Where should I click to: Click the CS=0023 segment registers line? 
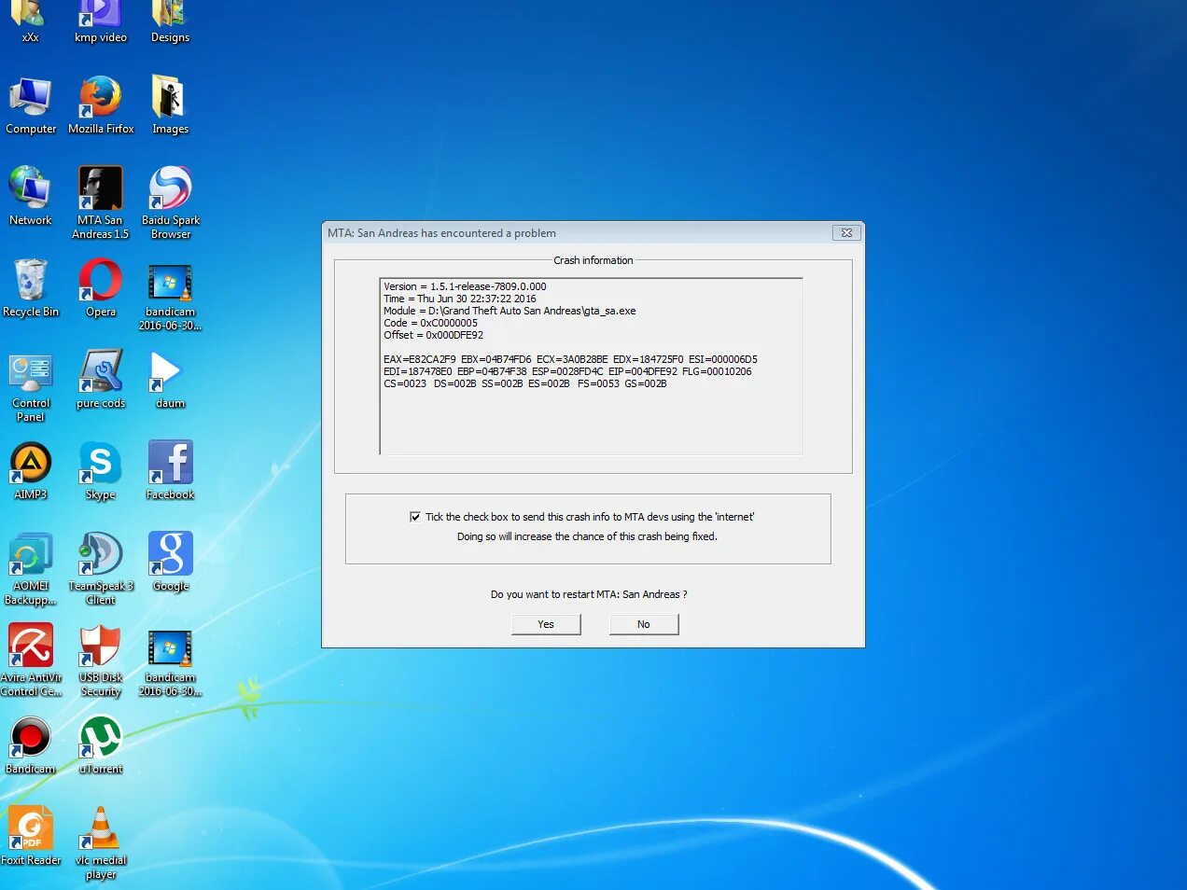(x=524, y=383)
